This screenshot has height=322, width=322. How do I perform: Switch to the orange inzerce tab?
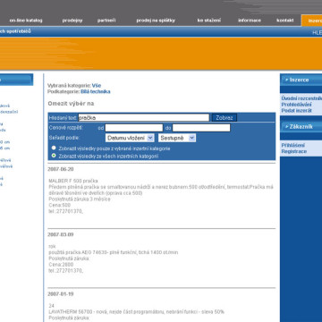(x=312, y=21)
